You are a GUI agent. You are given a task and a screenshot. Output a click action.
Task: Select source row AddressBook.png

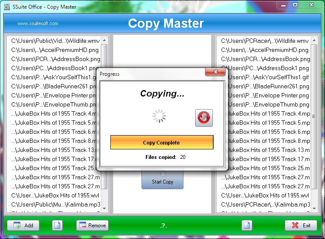(x=56, y=59)
